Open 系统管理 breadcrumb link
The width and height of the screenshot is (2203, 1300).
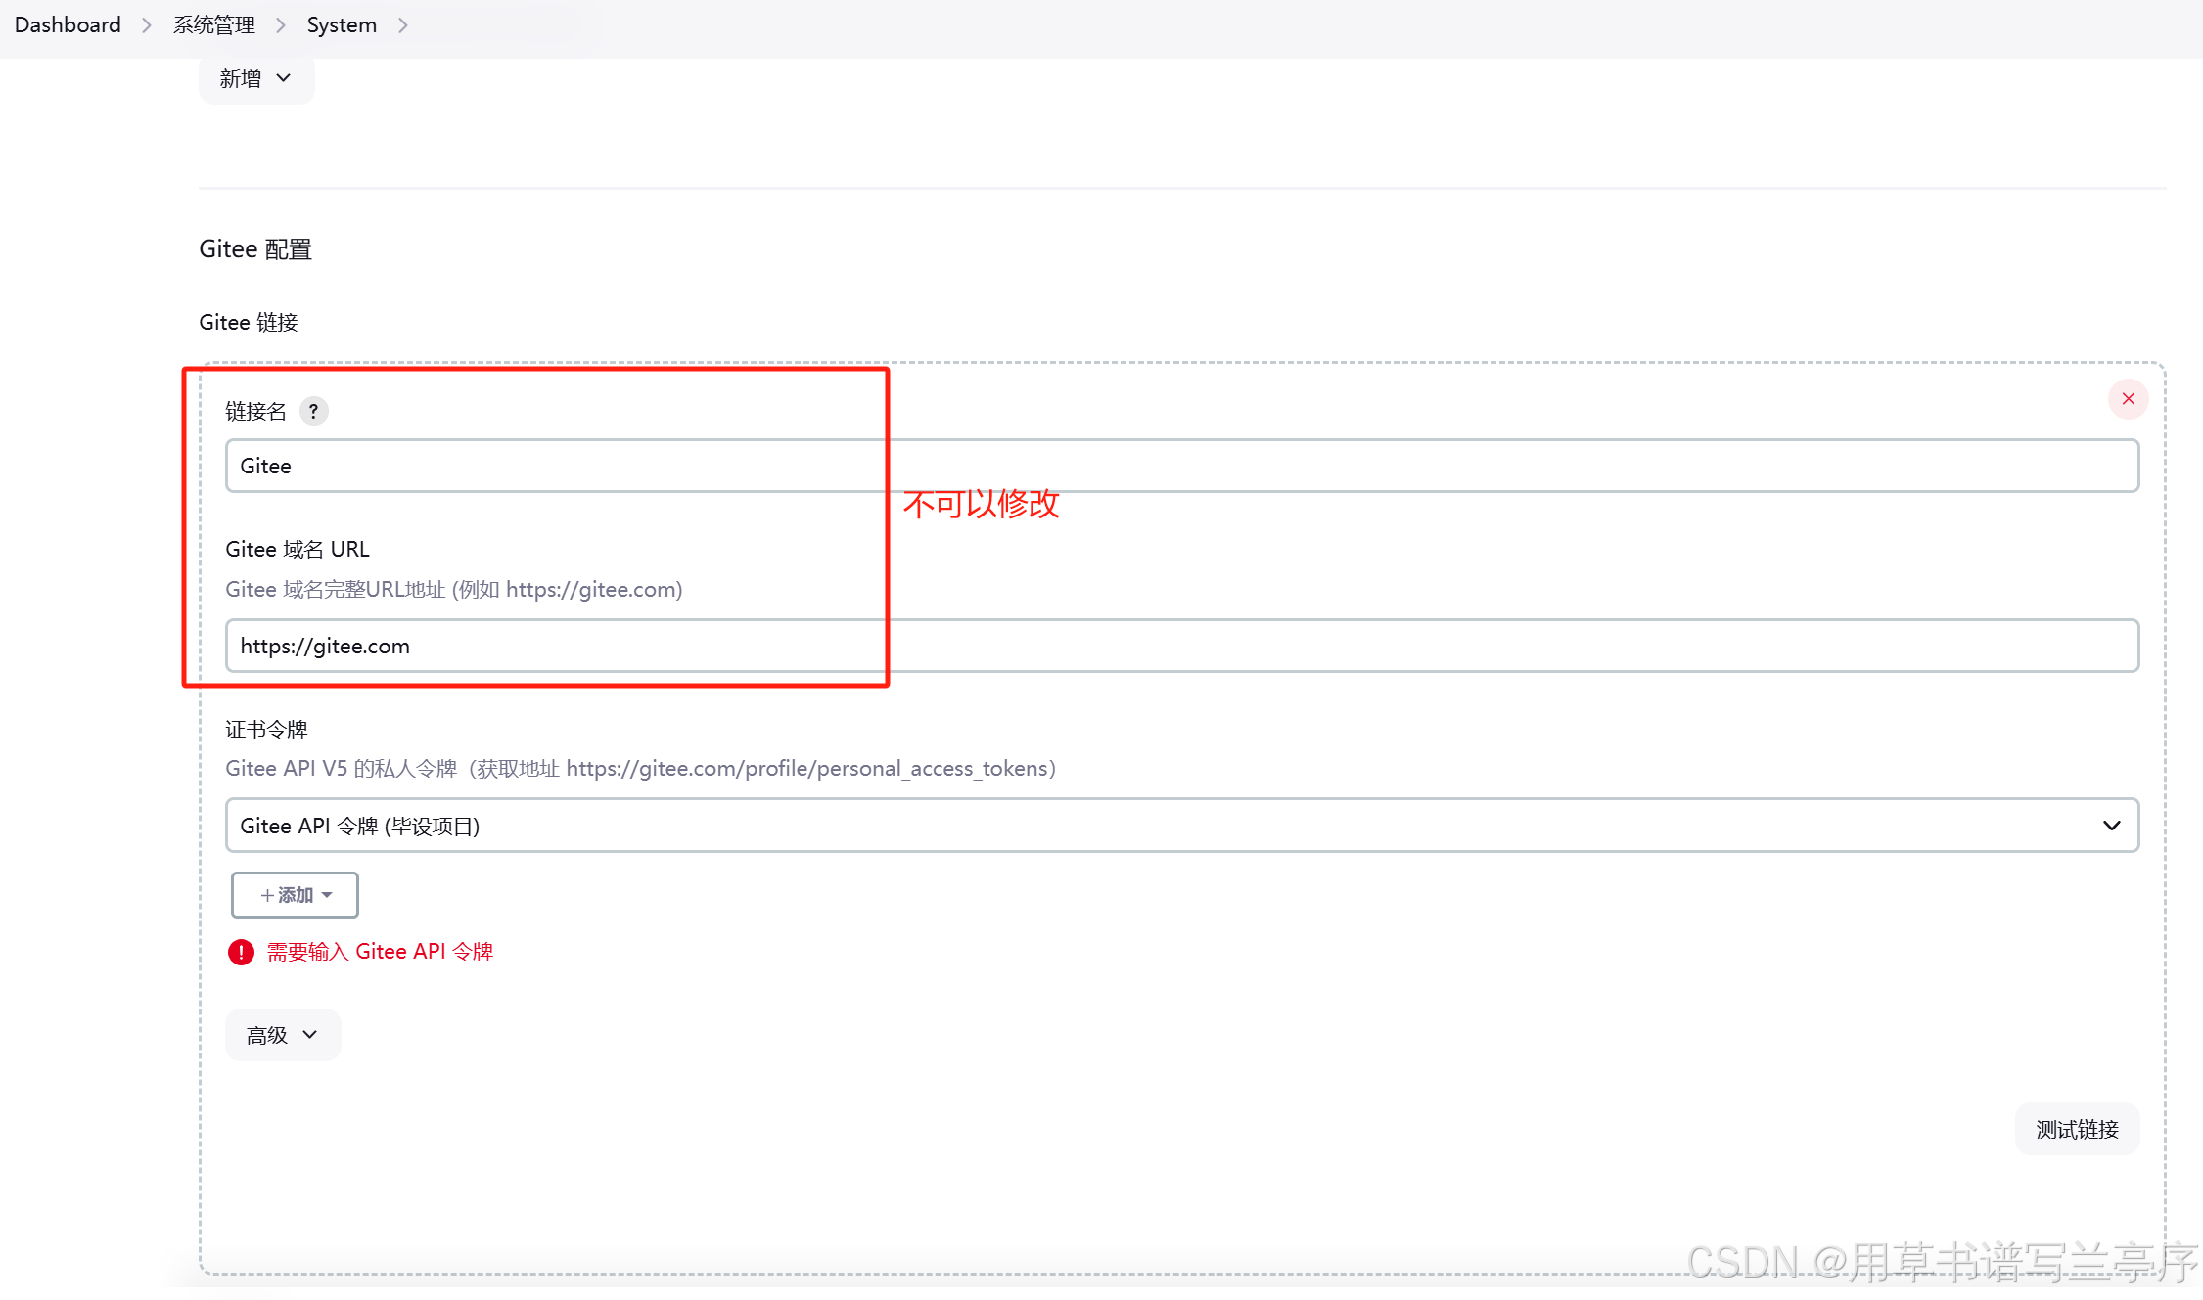[213, 24]
